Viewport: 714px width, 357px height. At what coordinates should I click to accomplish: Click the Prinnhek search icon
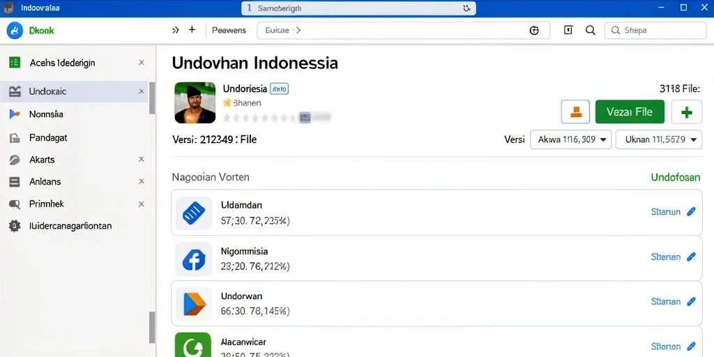point(15,204)
